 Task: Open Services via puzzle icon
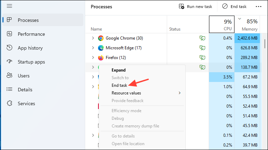pos(10,103)
